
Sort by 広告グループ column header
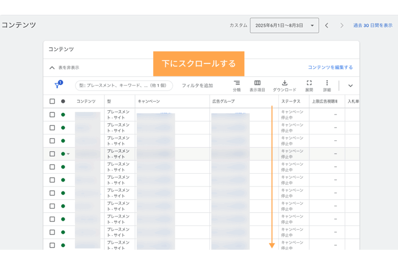coord(223,101)
